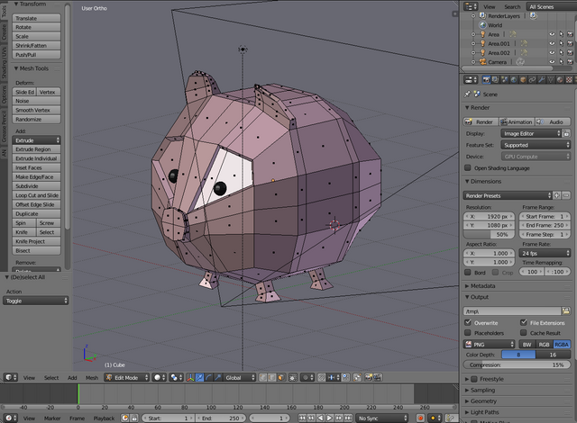Click the Animation render button
Screen dimensions: 577x423
click(518, 121)
